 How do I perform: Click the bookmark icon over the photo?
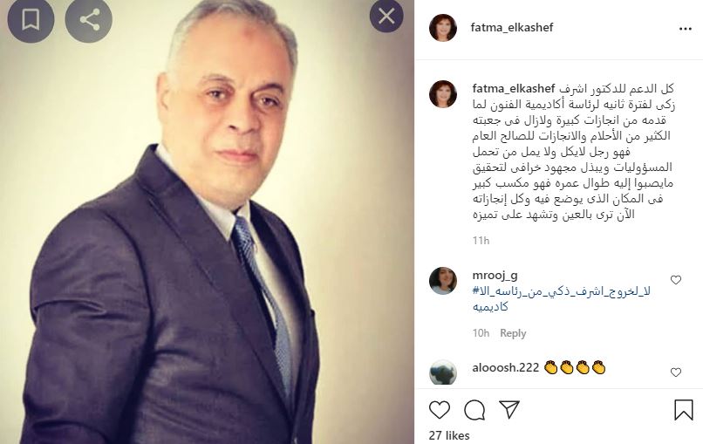coord(31,20)
